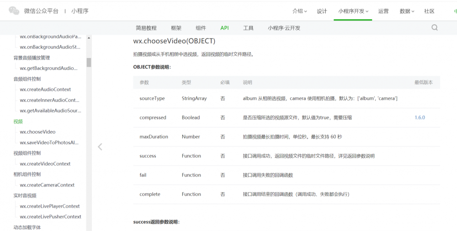The width and height of the screenshot is (457, 231).
Task: Switch to the 框架 tab
Action: coord(176,28)
